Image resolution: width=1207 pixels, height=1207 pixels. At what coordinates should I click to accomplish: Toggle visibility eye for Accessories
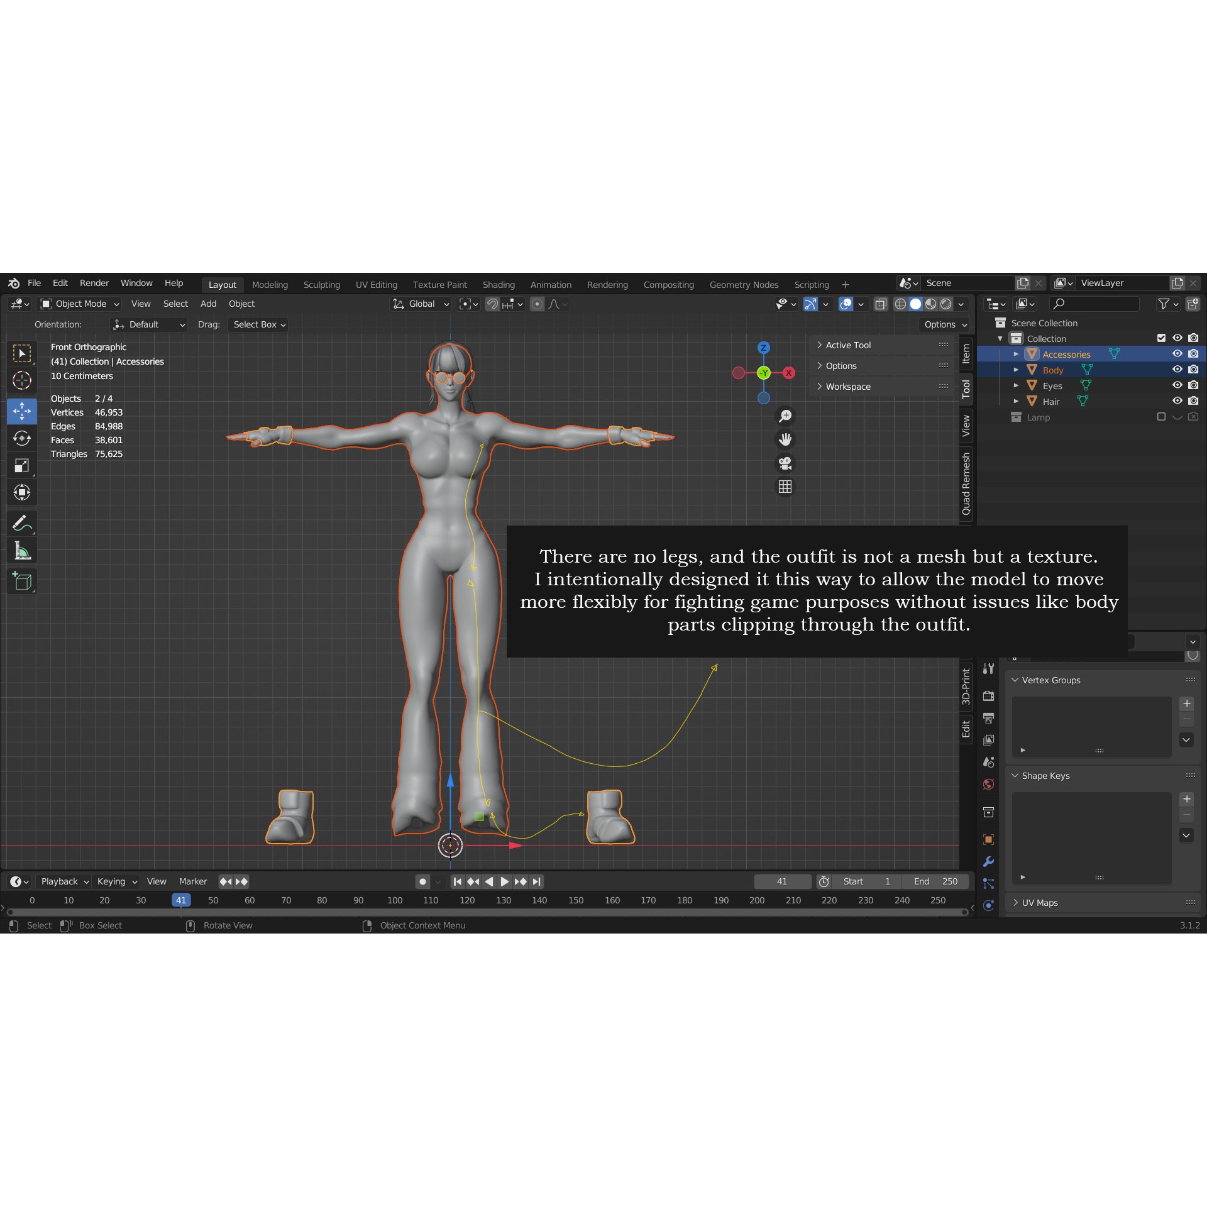tap(1177, 354)
